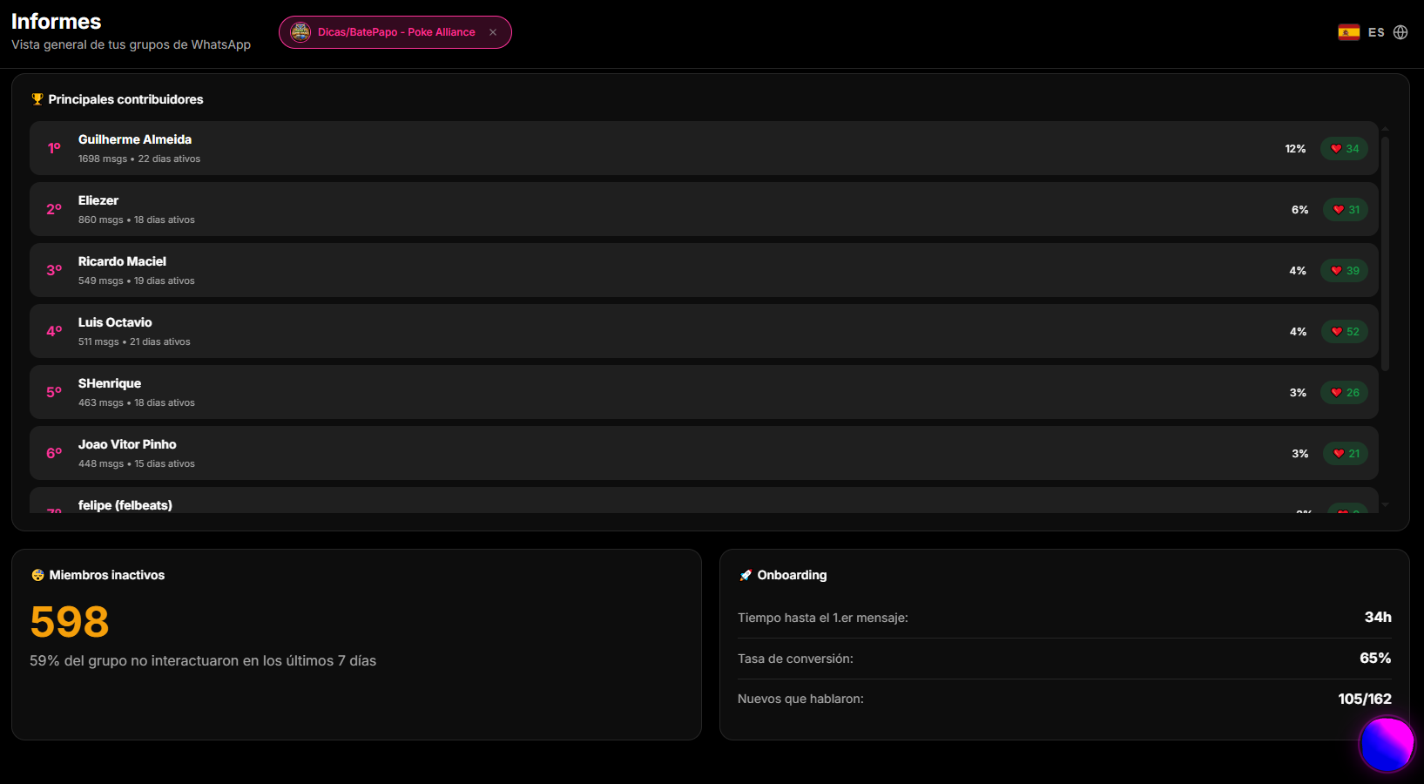This screenshot has width=1424, height=784.
Task: Click the globe language icon
Action: click(1400, 32)
